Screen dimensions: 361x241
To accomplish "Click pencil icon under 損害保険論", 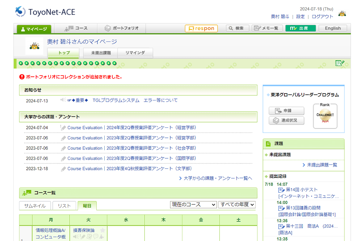I will [x=83, y=237].
